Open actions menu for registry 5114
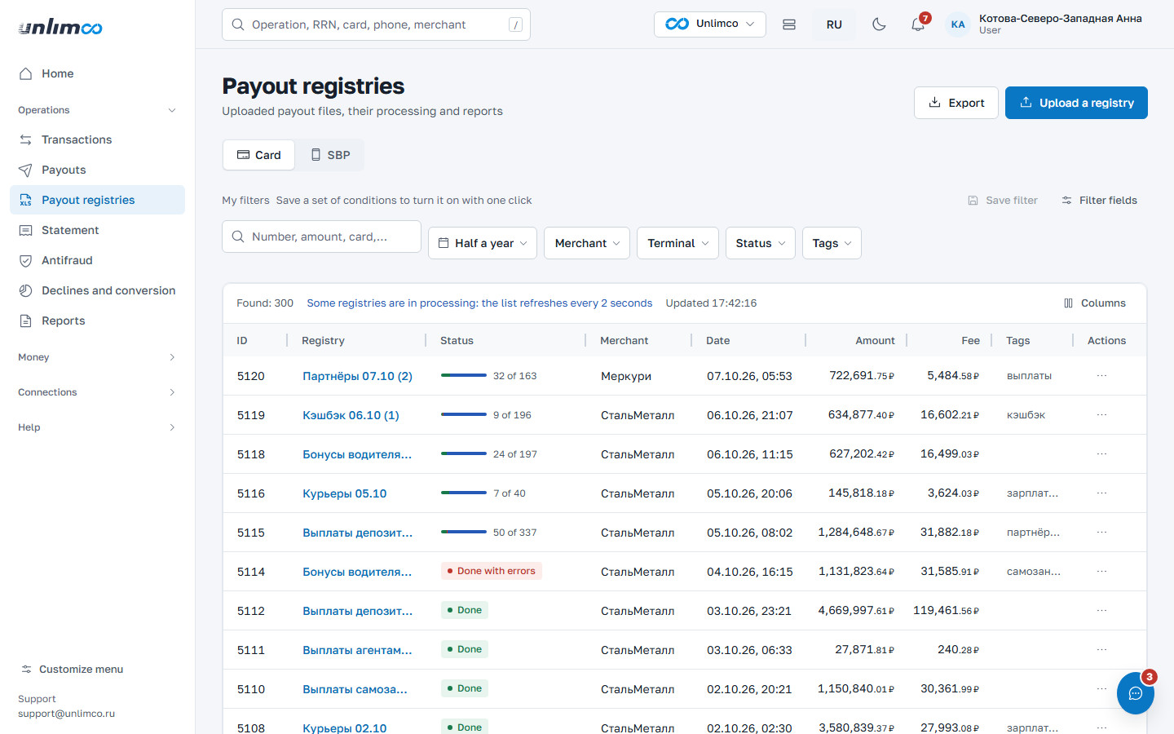 point(1101,572)
